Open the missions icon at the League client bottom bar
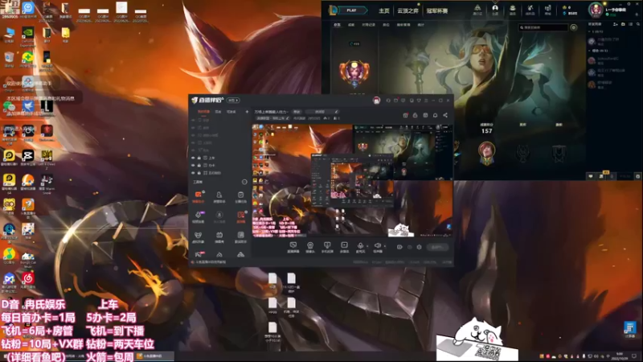The width and height of the screenshot is (643, 362). point(601,176)
